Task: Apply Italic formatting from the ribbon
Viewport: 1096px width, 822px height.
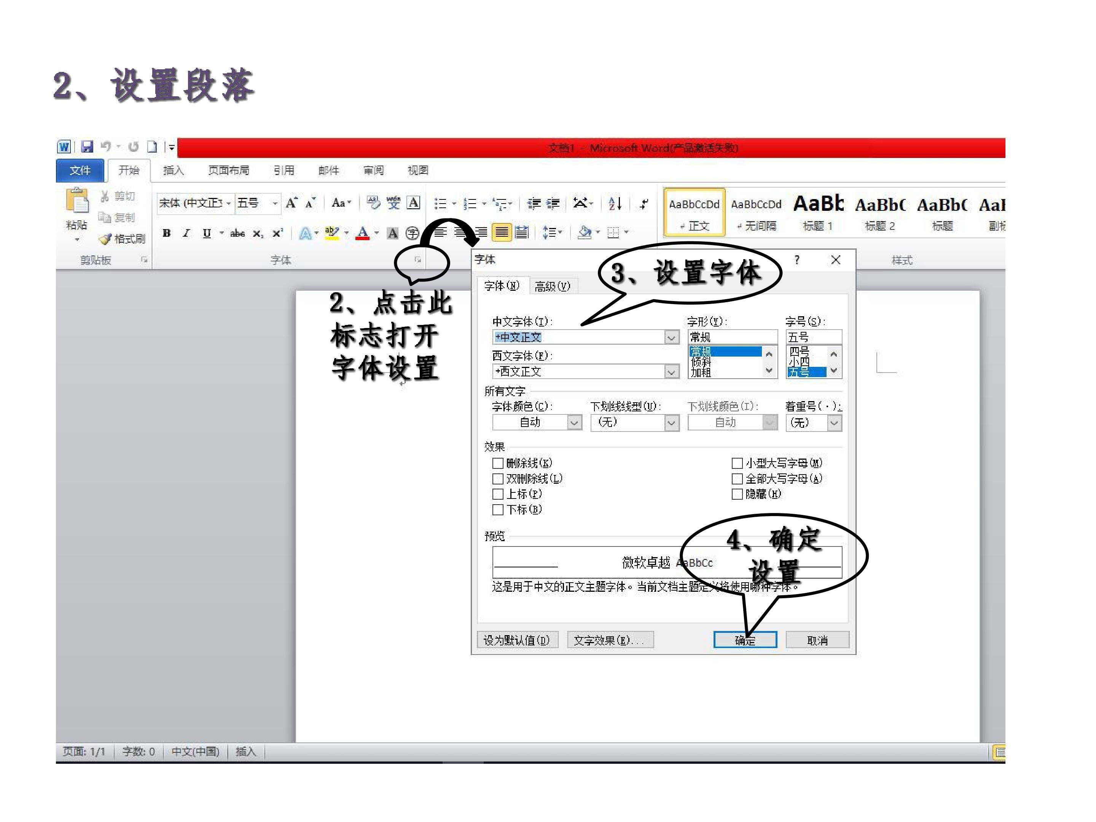Action: (186, 233)
